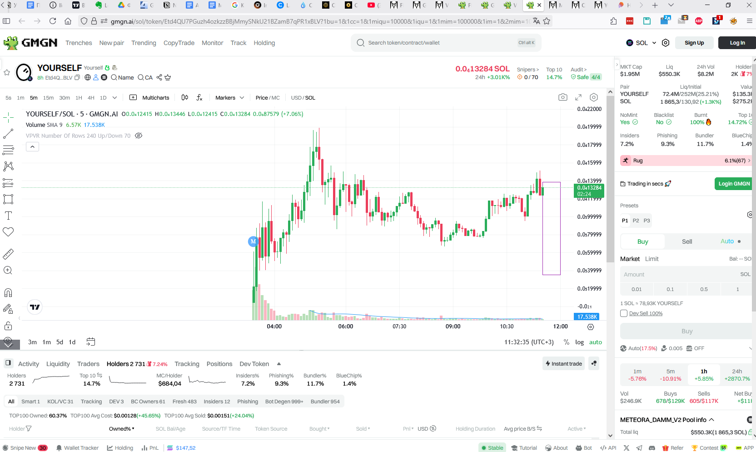Copy the Etd4Q...BLV contract address
The height and width of the screenshot is (452, 756).
point(77,78)
